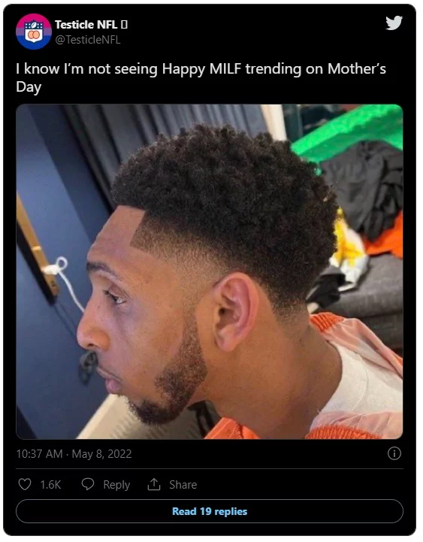Click the tweet text about Mother's Day

(x=201, y=77)
